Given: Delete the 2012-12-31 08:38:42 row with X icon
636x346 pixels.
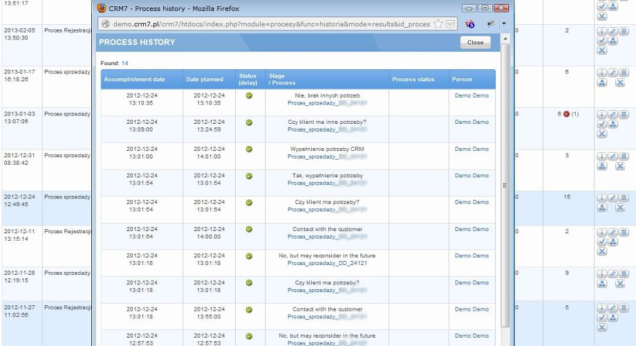Looking at the screenshot, I should pyautogui.click(x=620, y=166).
